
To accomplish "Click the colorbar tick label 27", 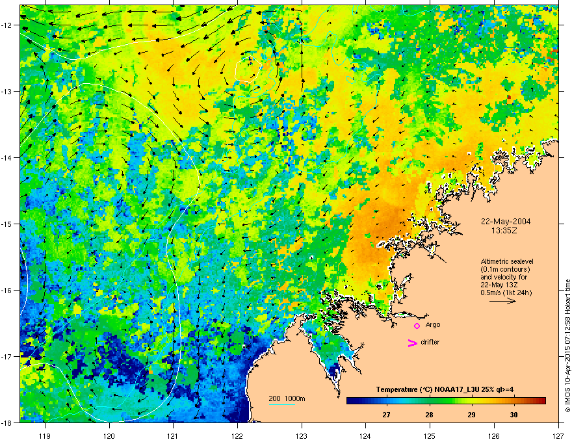I will click(386, 415).
